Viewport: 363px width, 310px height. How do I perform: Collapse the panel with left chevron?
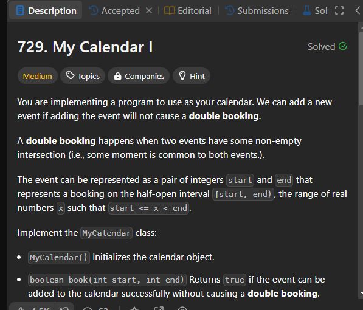tap(358, 10)
